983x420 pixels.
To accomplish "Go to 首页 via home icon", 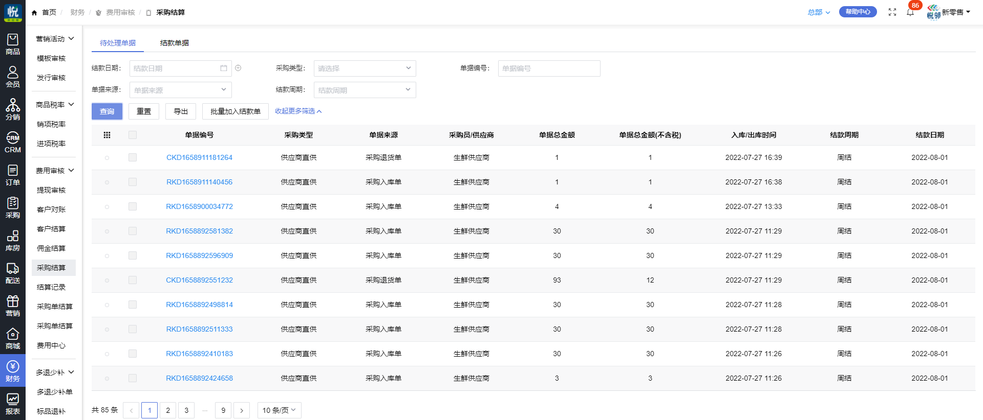I will [34, 12].
